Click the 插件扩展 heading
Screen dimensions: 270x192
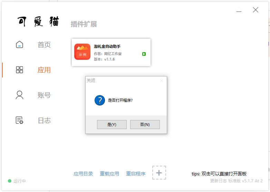(84, 24)
